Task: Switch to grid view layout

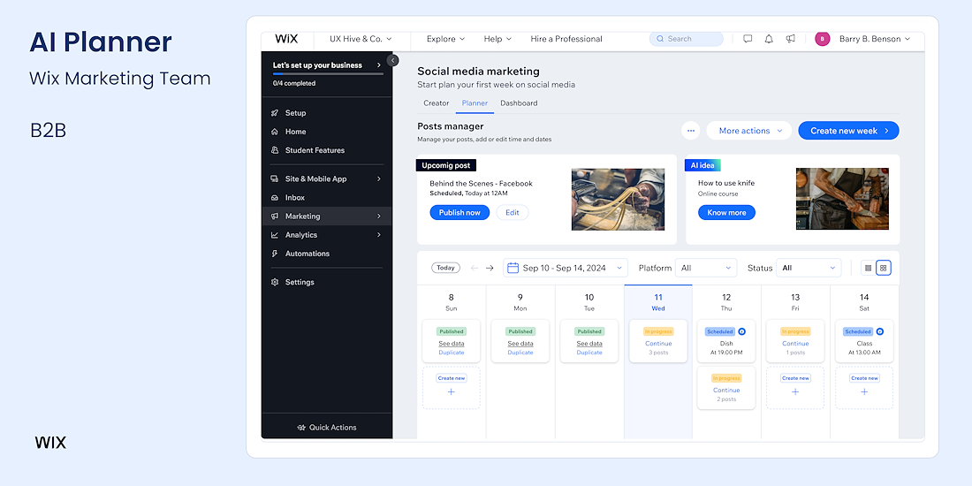Action: coord(884,268)
